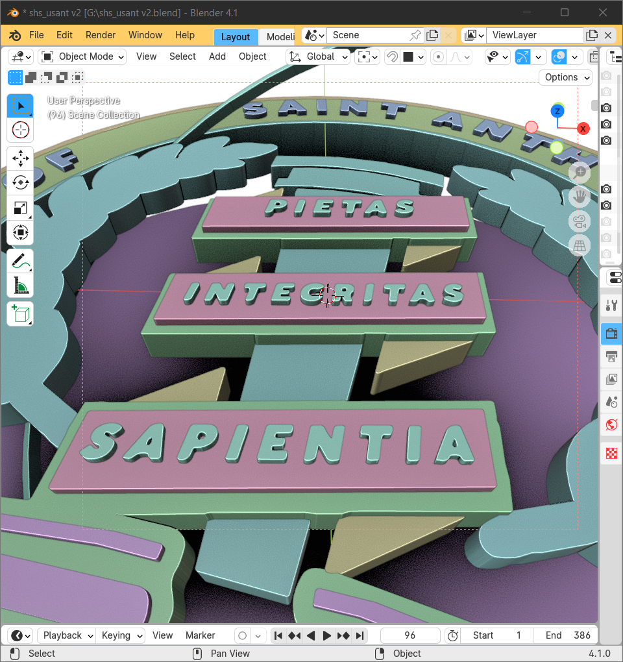This screenshot has height=662, width=623.
Task: Toggle Use Preview Range clock button
Action: (452, 635)
